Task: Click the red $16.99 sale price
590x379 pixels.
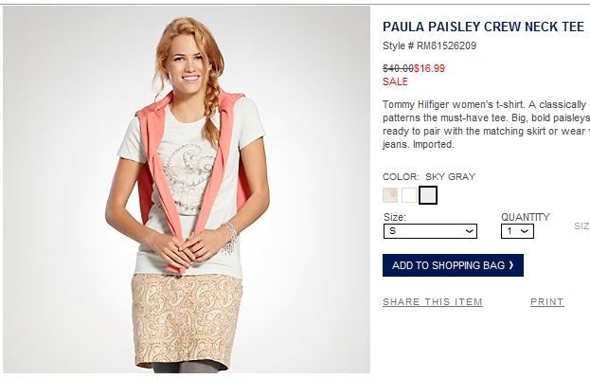Action: (x=429, y=68)
